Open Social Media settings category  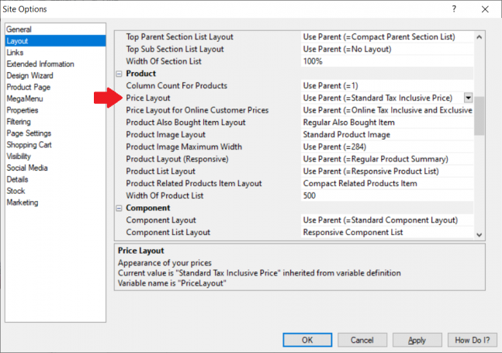click(x=27, y=168)
